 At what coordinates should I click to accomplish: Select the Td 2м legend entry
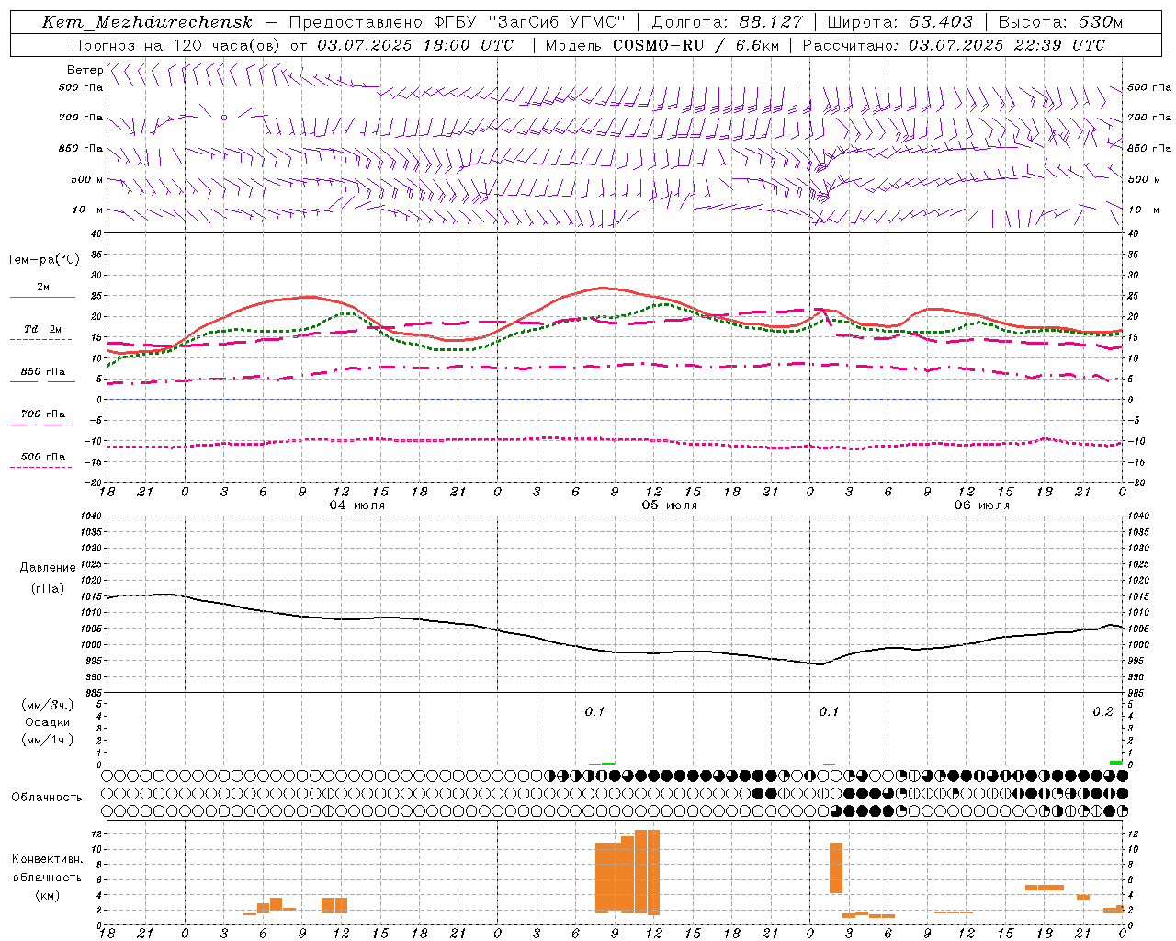click(42, 329)
